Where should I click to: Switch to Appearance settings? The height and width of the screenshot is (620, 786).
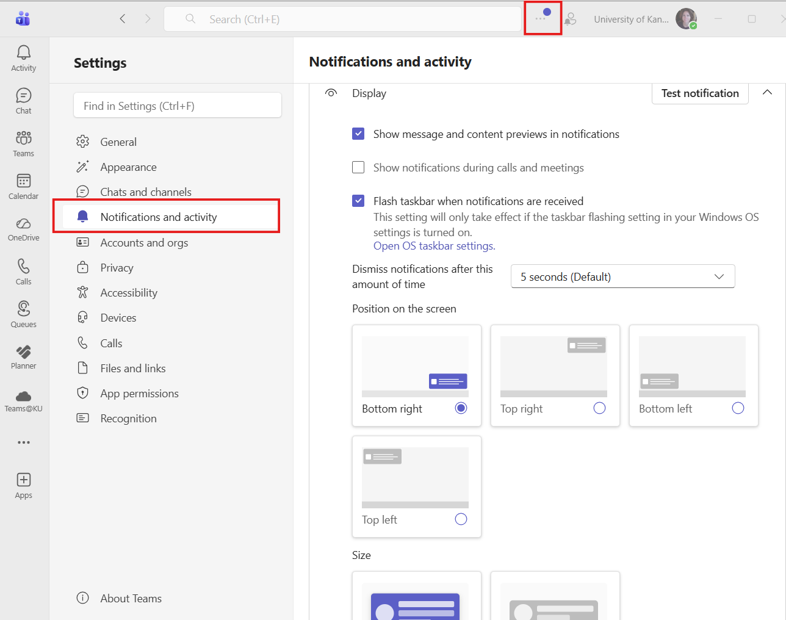pyautogui.click(x=128, y=167)
